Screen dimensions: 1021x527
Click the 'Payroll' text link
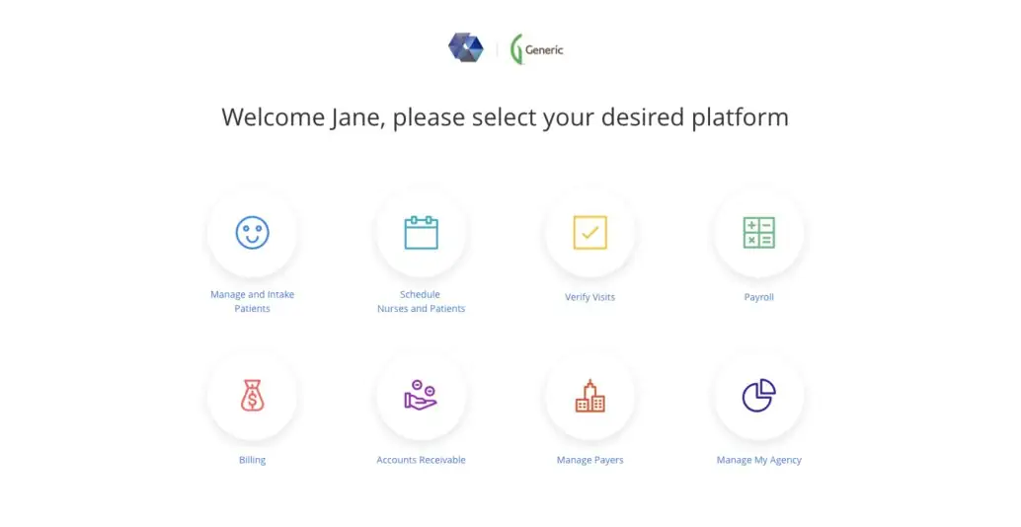(x=758, y=297)
